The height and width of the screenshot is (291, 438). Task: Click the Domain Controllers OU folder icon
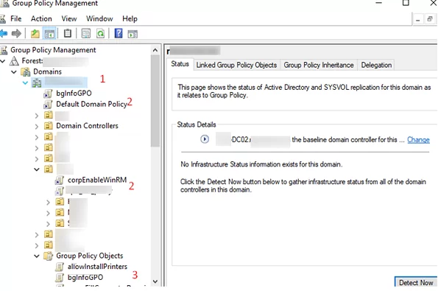(x=49, y=126)
